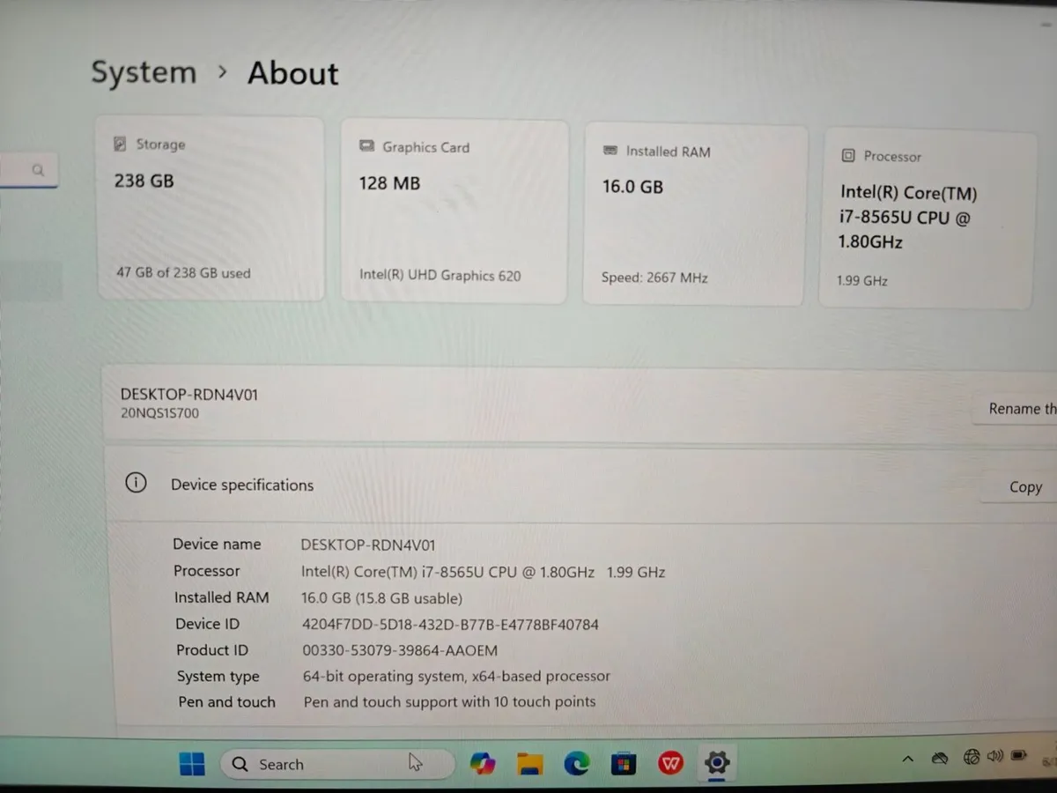
Task: Open the volume control in the system tray
Action: coord(996,756)
